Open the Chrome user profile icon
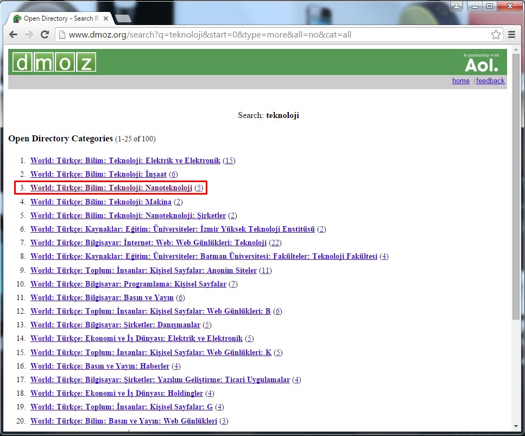525x436 pixels. 457,6
